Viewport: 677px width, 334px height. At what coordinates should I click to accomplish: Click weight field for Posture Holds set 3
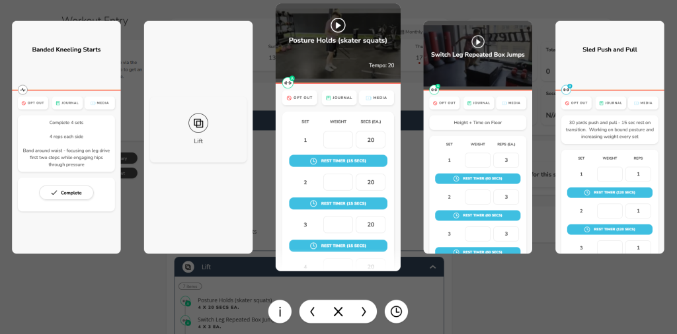tap(338, 224)
